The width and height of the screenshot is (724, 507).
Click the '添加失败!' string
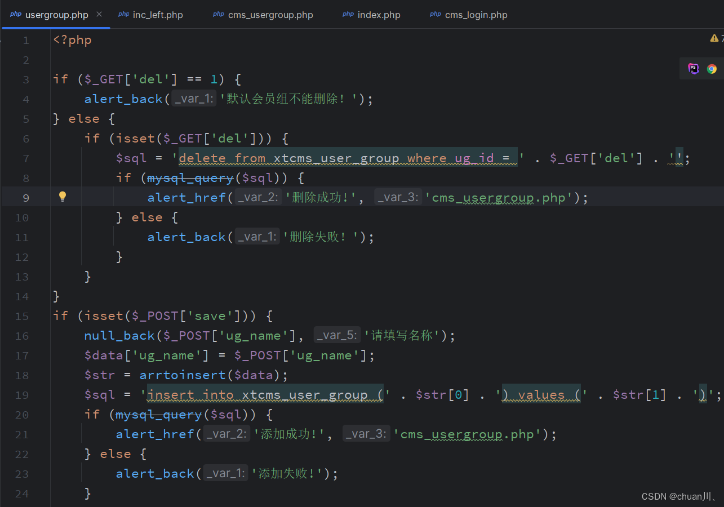[288, 474]
